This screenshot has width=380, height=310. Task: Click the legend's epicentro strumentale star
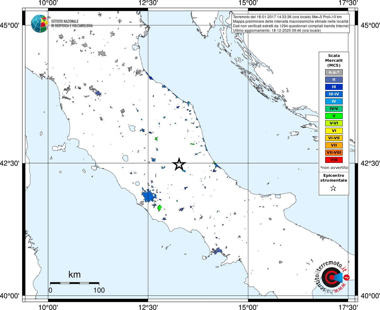(x=333, y=188)
